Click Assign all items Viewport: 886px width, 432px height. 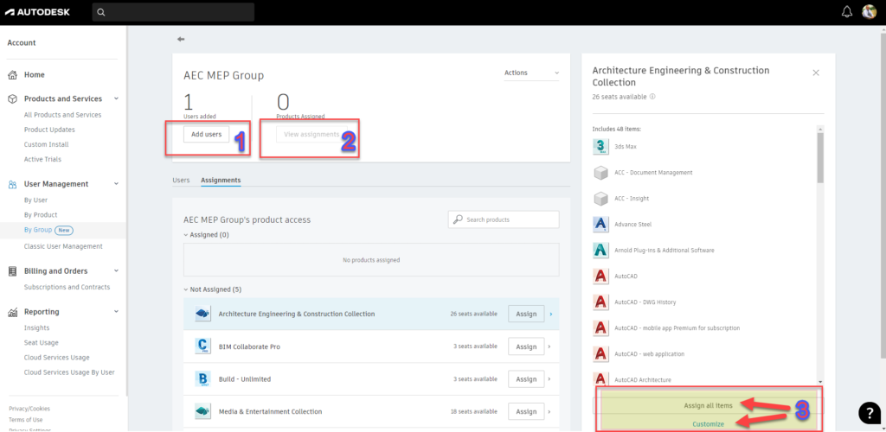pyautogui.click(x=708, y=405)
